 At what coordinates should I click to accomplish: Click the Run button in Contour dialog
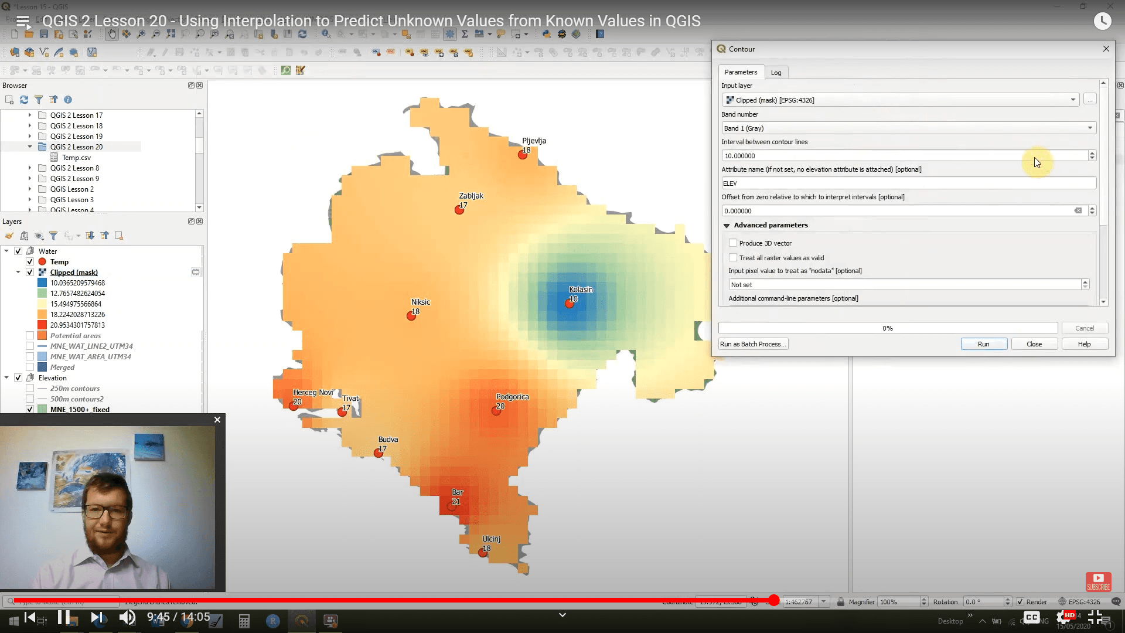pos(984,344)
